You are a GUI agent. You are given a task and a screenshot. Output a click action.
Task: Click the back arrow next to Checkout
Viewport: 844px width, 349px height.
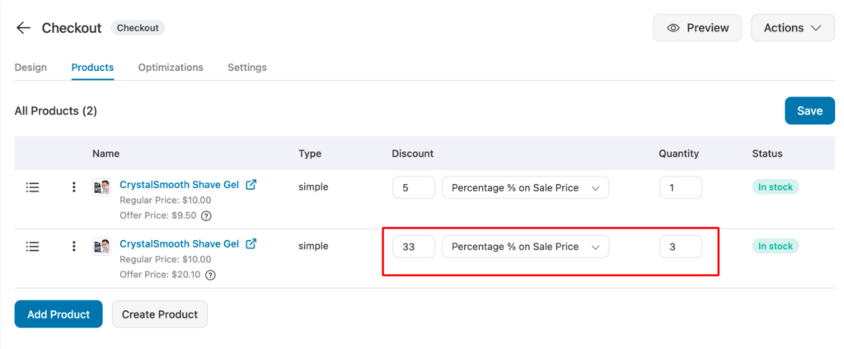(x=23, y=28)
